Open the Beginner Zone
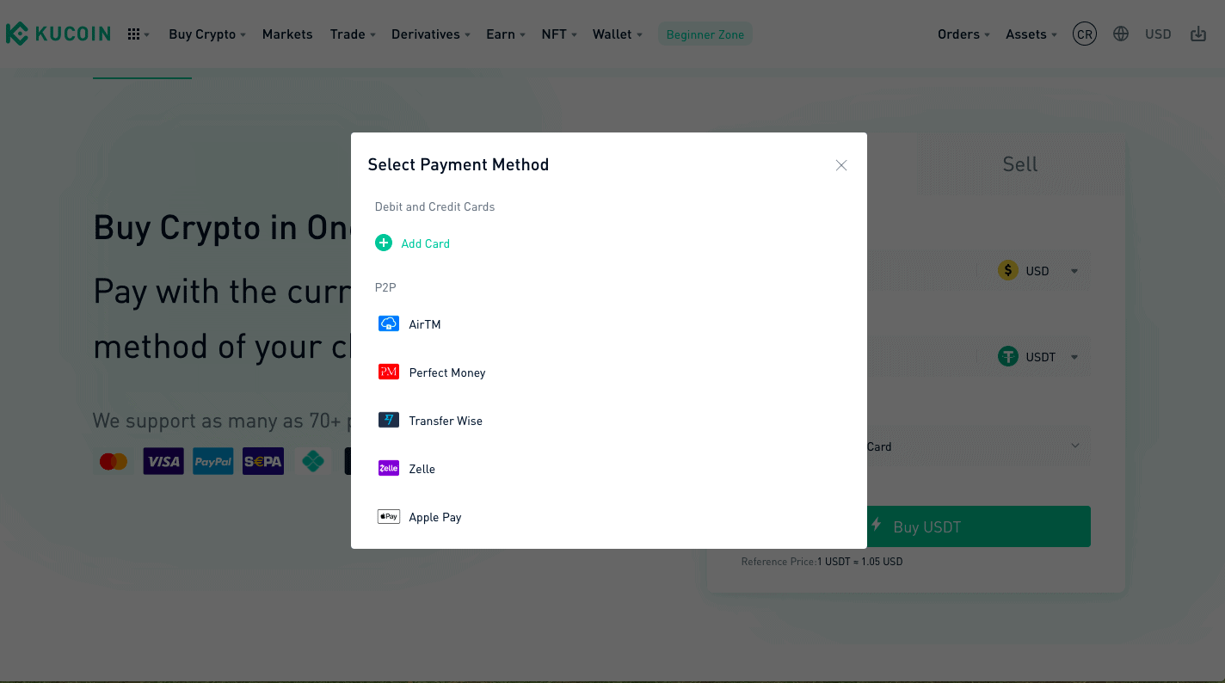Viewport: 1225px width, 683px height. (705, 34)
